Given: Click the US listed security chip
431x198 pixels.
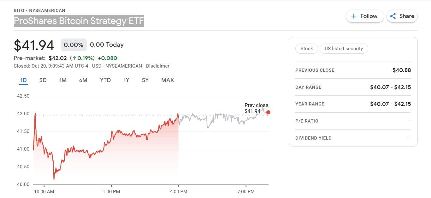Looking at the screenshot, I should pos(344,49).
